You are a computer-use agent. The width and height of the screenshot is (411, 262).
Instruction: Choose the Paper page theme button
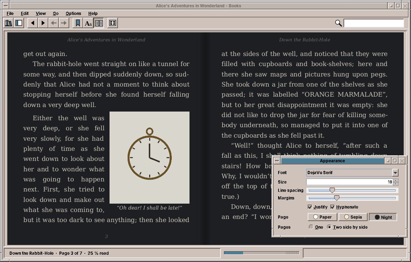point(322,217)
